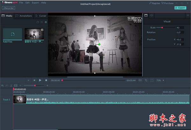Click the Position Y value field

coord(180,44)
